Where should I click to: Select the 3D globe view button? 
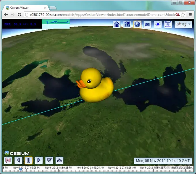coord(137,24)
